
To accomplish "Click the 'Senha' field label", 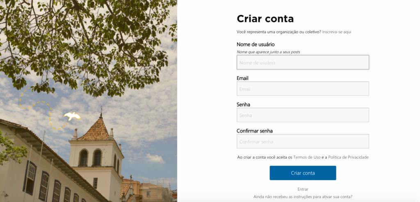I will (x=243, y=104).
